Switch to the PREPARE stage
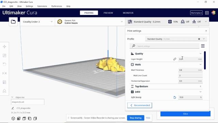The width and height of the screenshot is (218, 123). [x=89, y=13]
